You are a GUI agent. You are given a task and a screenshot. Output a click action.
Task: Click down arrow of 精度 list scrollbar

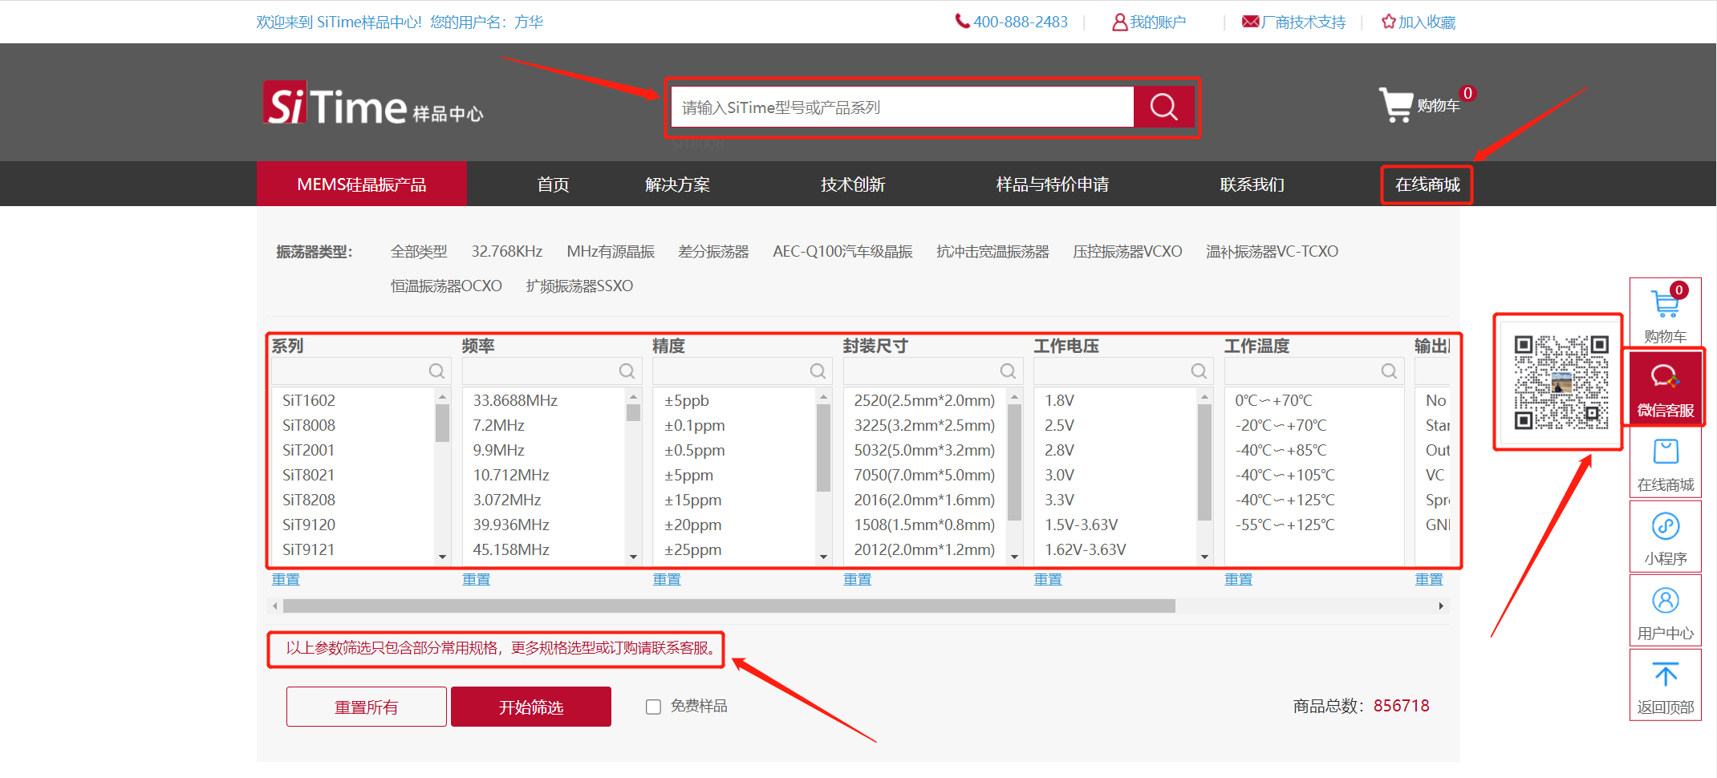[x=823, y=557]
